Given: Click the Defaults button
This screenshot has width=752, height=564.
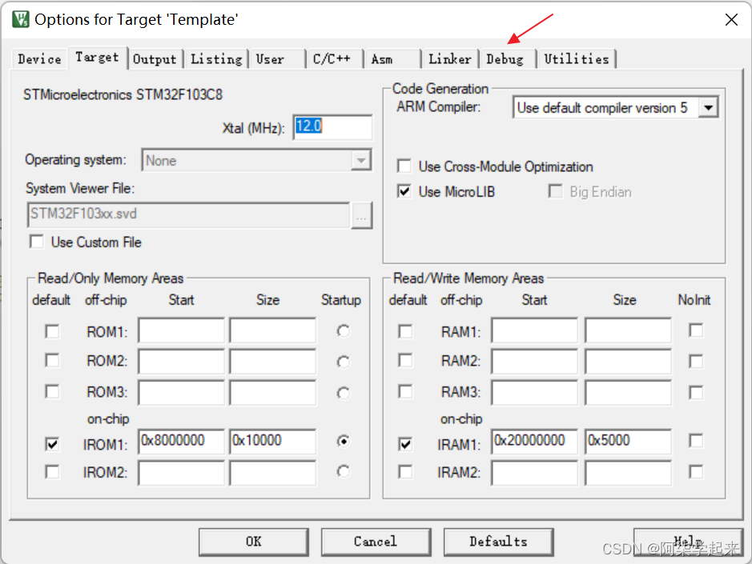Looking at the screenshot, I should pos(499,542).
